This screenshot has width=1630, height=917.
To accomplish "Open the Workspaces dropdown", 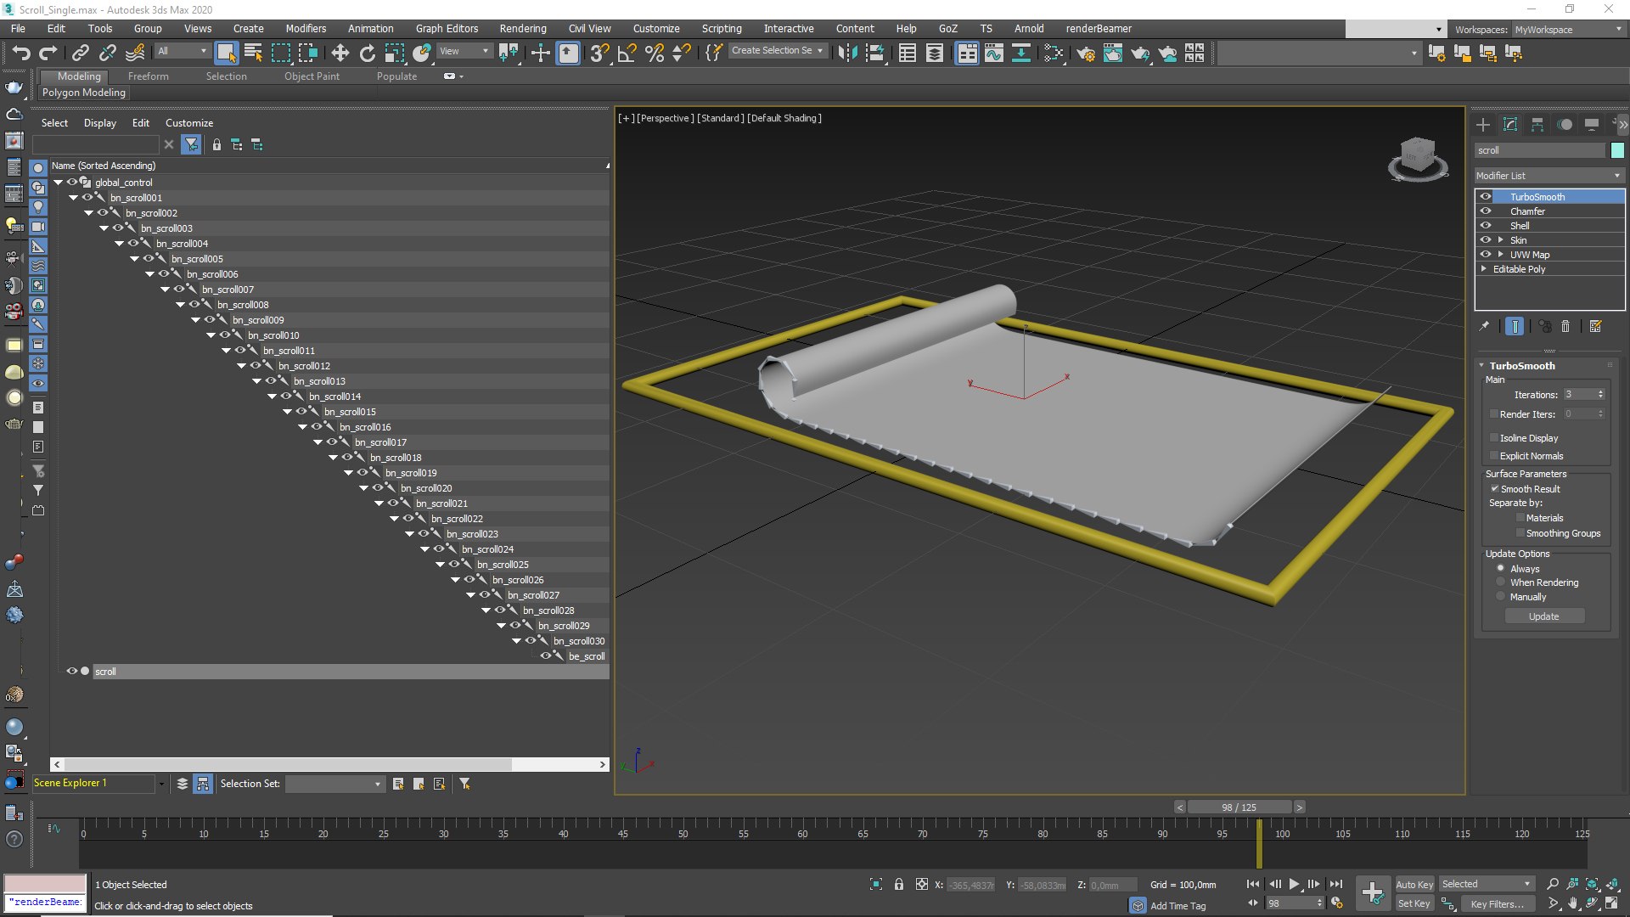I will 1568,29.
